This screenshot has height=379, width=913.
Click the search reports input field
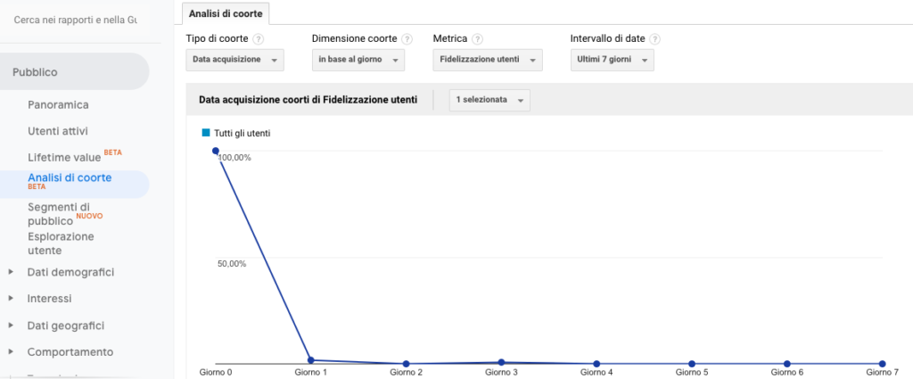tap(76, 21)
